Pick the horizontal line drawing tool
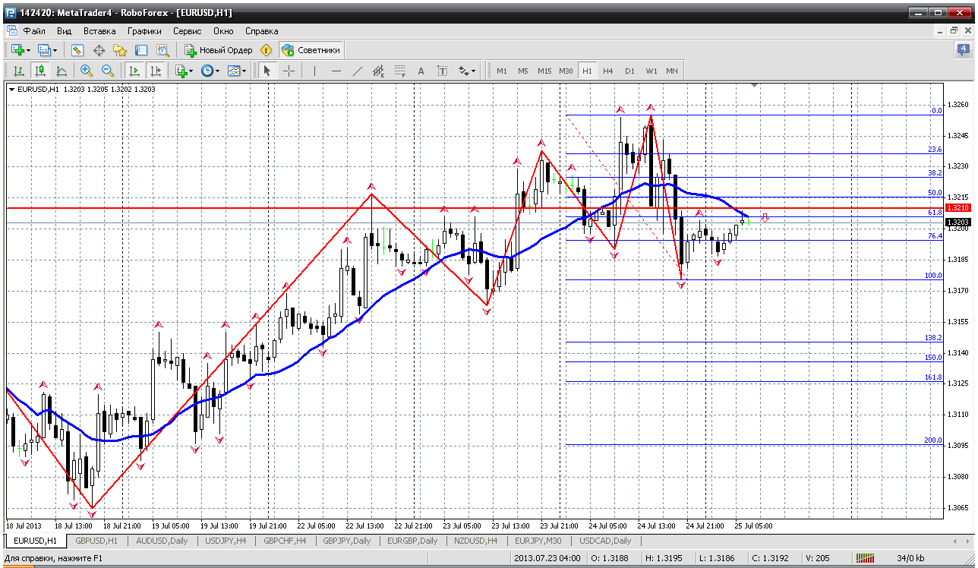The image size is (978, 568). (x=336, y=71)
